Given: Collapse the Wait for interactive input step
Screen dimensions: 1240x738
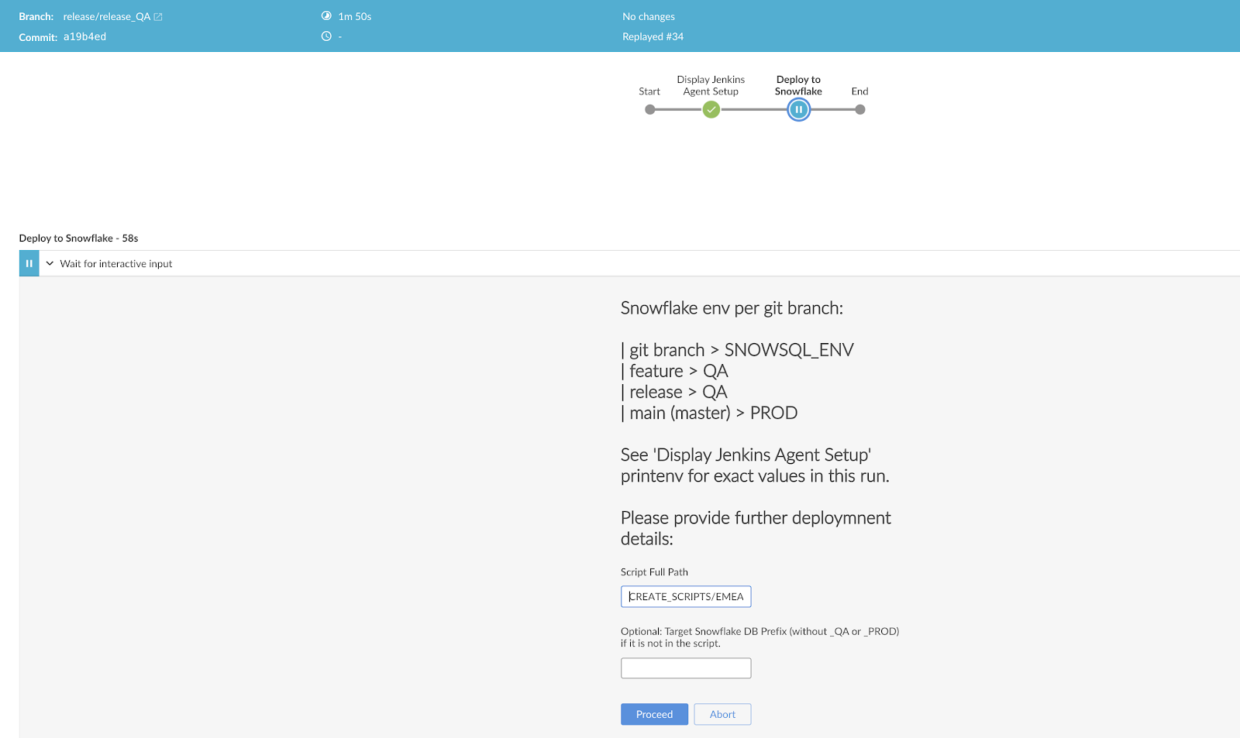Looking at the screenshot, I should [50, 263].
